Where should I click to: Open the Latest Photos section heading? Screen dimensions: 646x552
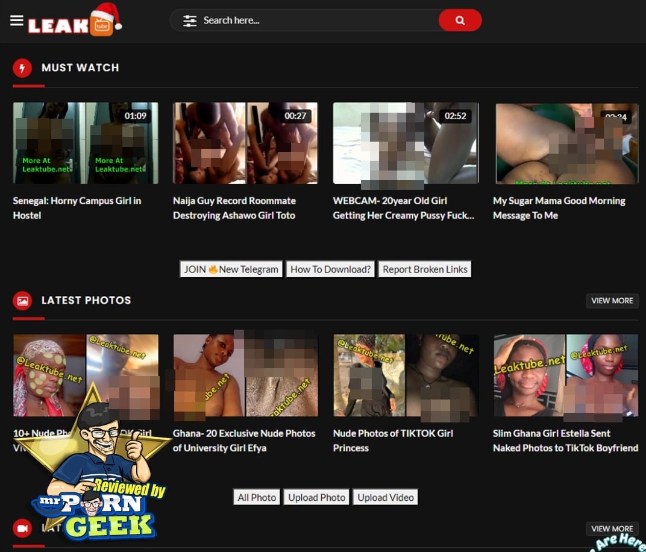(x=86, y=300)
